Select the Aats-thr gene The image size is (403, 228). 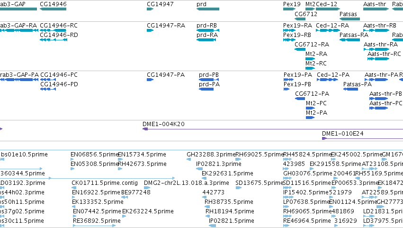[x=376, y=9]
